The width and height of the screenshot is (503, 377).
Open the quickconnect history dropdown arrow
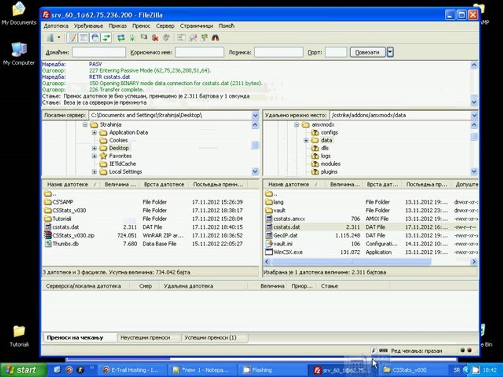[x=390, y=52]
